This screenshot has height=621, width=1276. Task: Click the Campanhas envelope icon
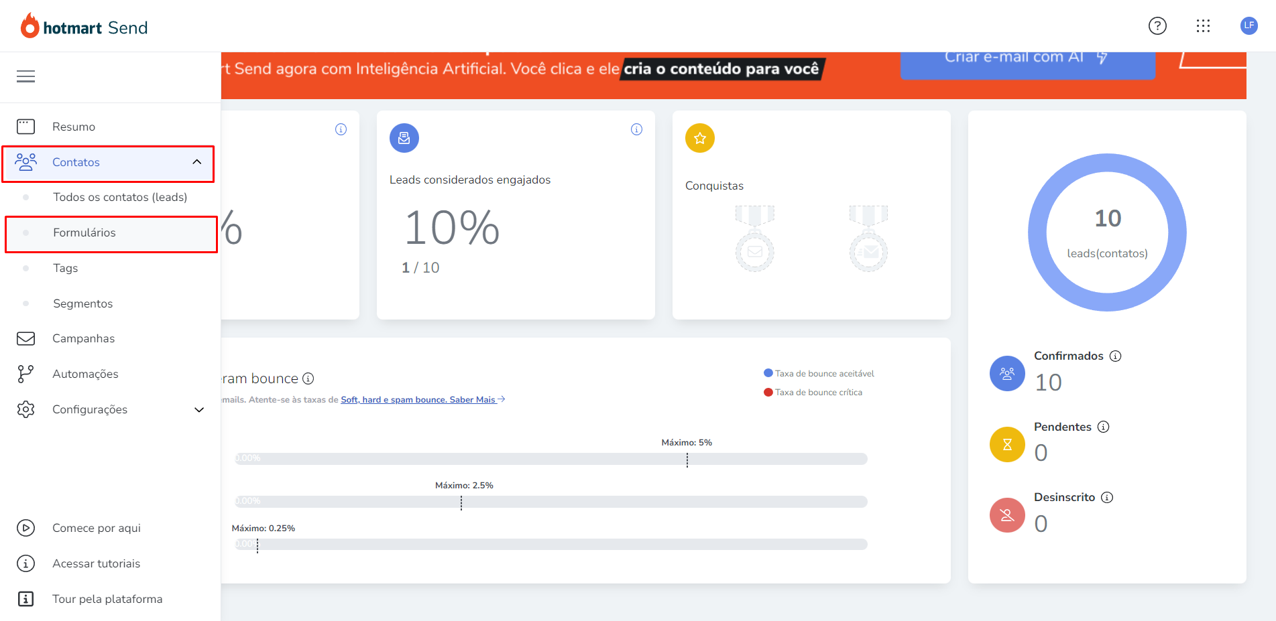pyautogui.click(x=25, y=338)
